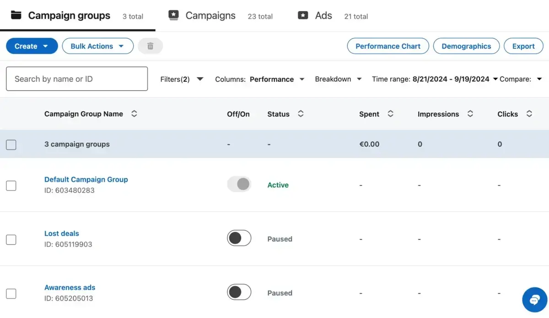Switch to the Ads tab
The width and height of the screenshot is (549, 318).
pos(323,15)
